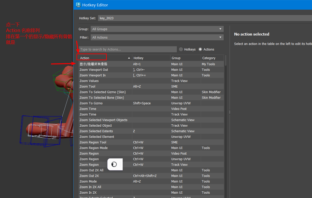Click the loading spinner overlay icon
Screen dimensions: 312x198
pos(114,164)
